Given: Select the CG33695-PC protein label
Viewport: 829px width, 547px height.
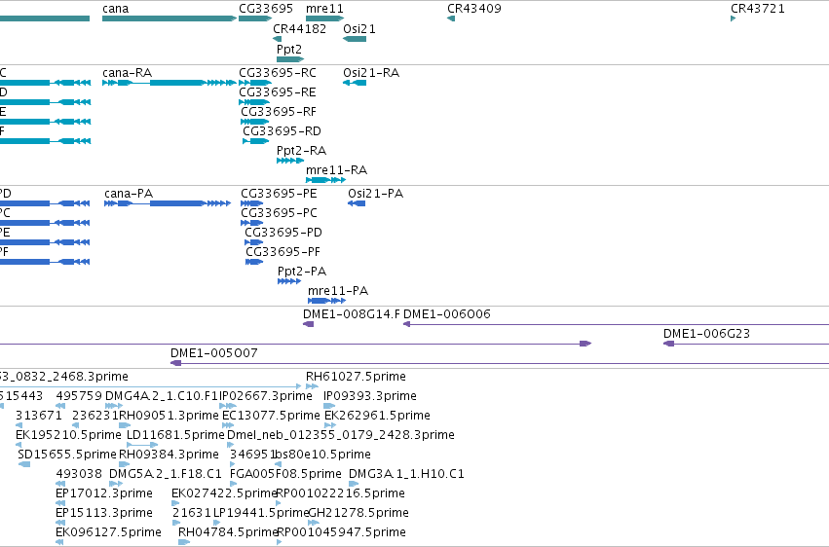Looking at the screenshot, I should 280,213.
